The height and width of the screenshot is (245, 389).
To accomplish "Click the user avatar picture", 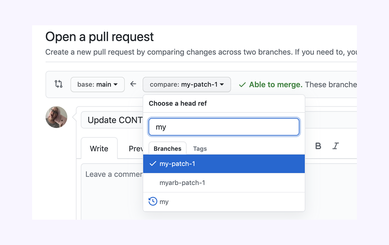I will (56, 117).
